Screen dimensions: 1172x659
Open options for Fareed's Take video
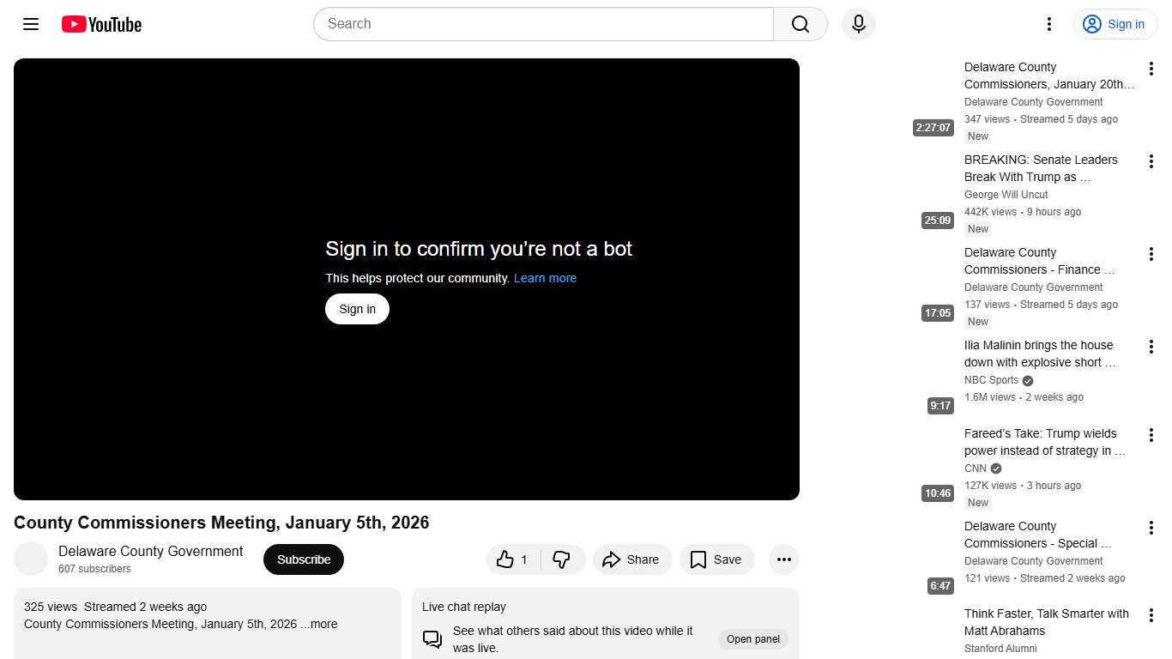pos(1151,435)
